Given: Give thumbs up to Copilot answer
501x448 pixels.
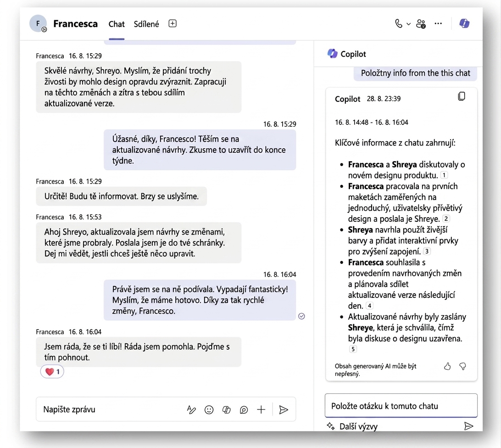Looking at the screenshot, I should coord(447,366).
